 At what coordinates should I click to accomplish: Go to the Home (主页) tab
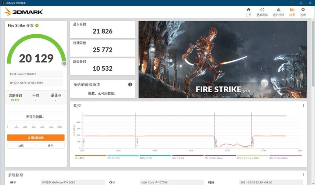click(248, 12)
